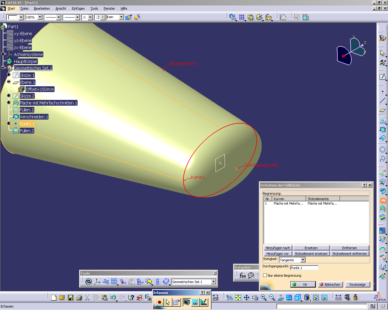The height and width of the screenshot is (310, 388).
Task: Collapse Geometrisches Set.1 tree node
Action: [3, 68]
